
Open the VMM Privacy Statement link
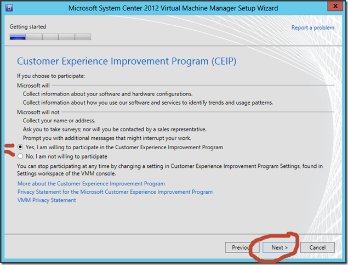coord(47,200)
